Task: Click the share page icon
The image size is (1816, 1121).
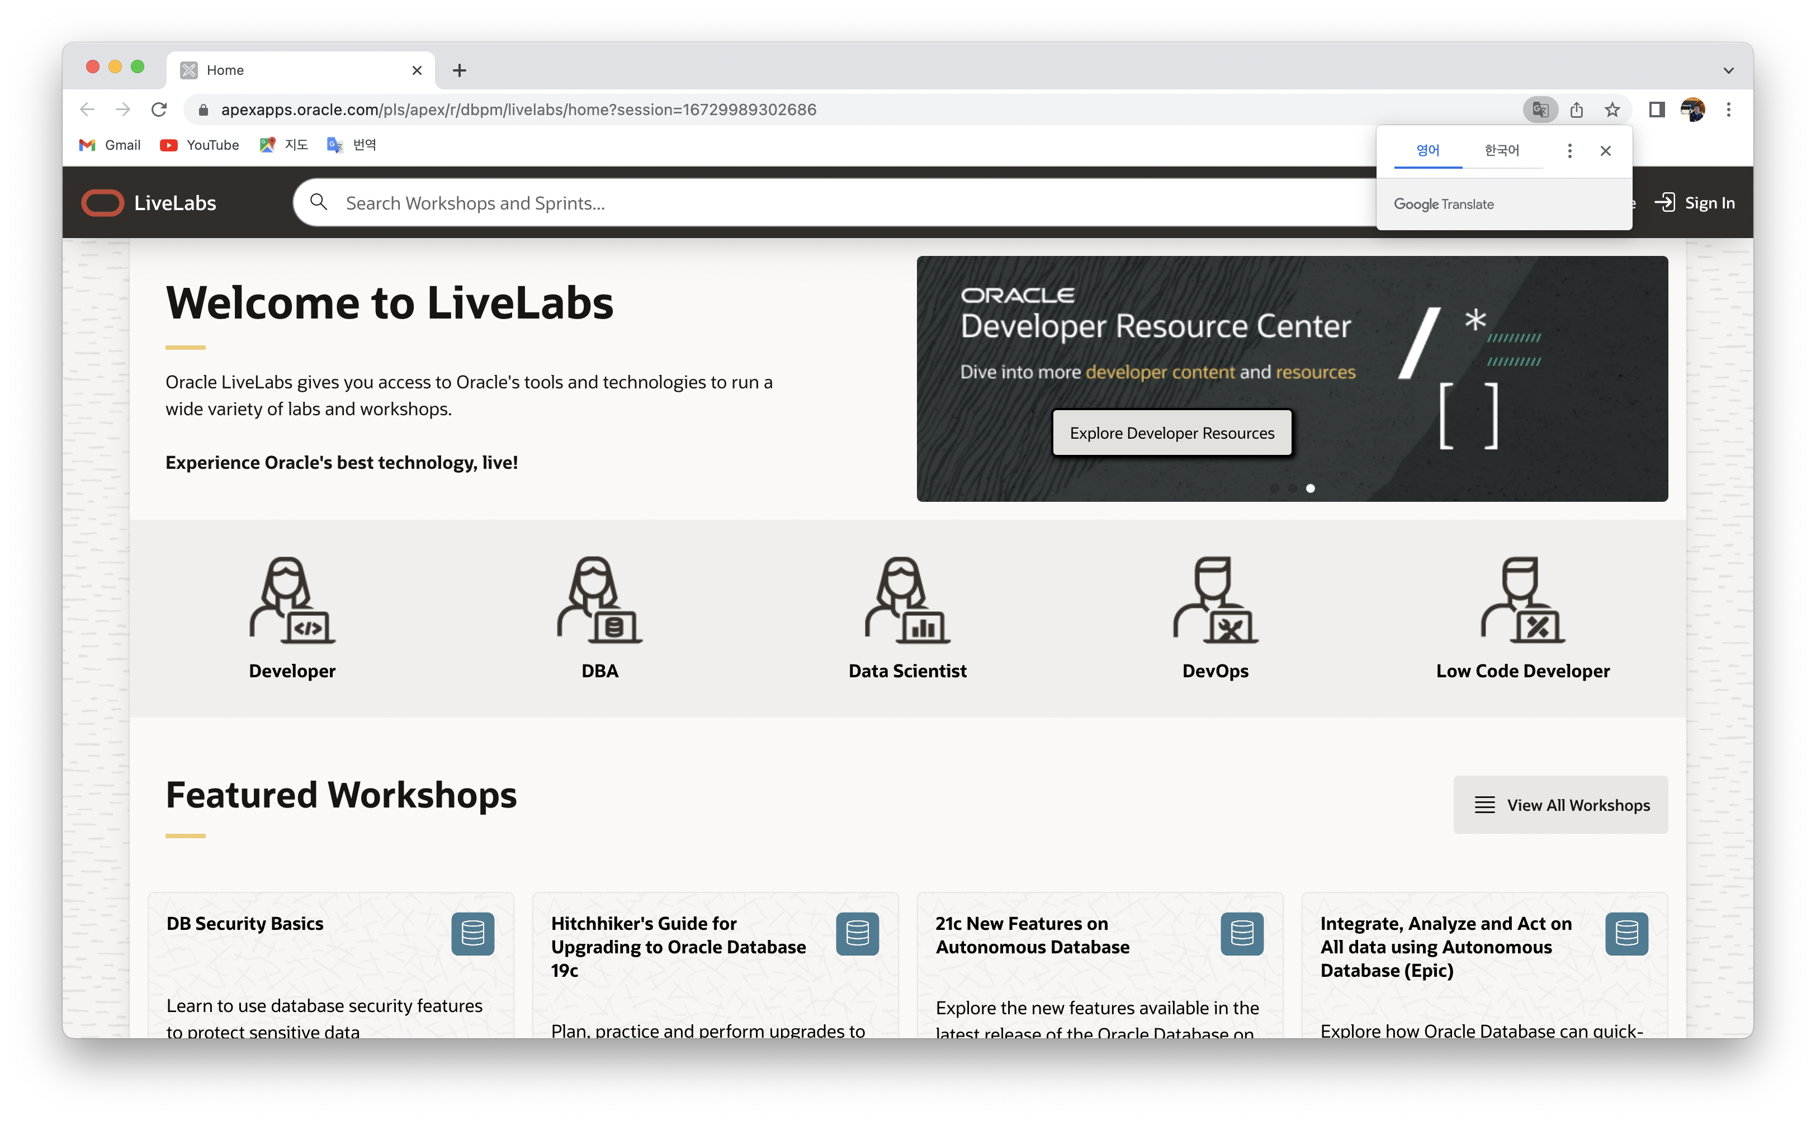Action: [x=1576, y=110]
